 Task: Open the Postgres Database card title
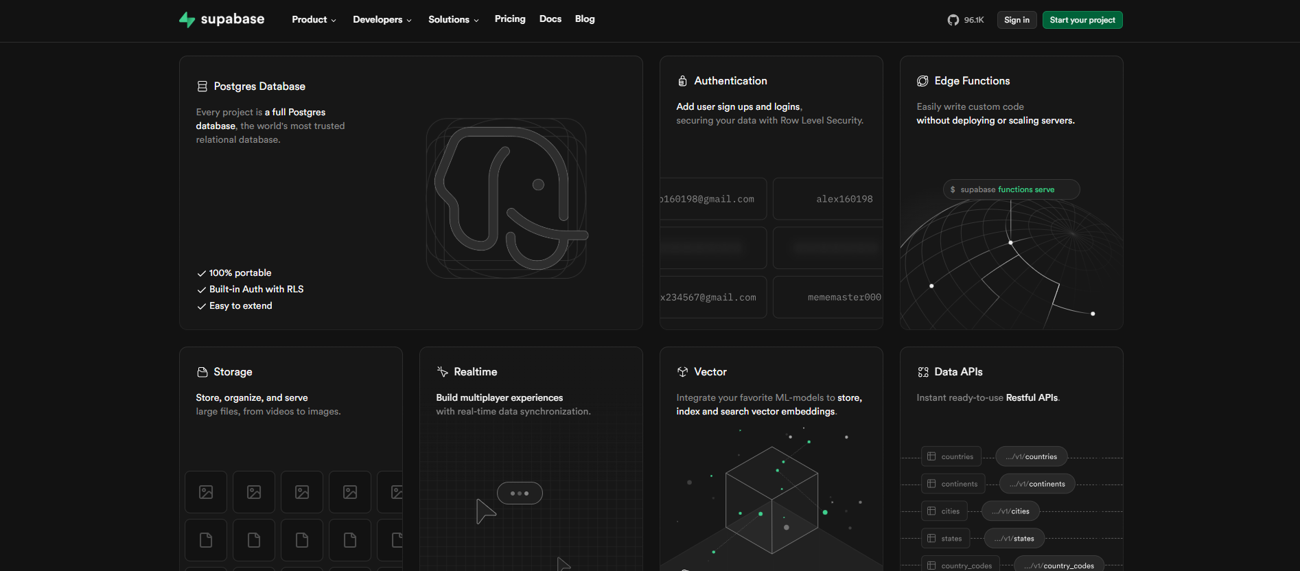(x=259, y=86)
